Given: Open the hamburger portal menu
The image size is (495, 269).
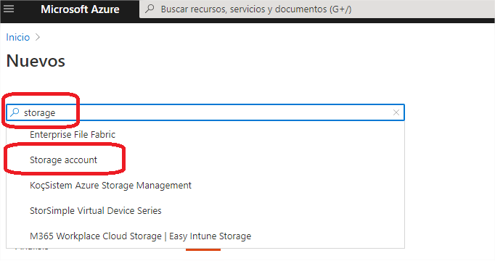Looking at the screenshot, I should pyautogui.click(x=9, y=9).
